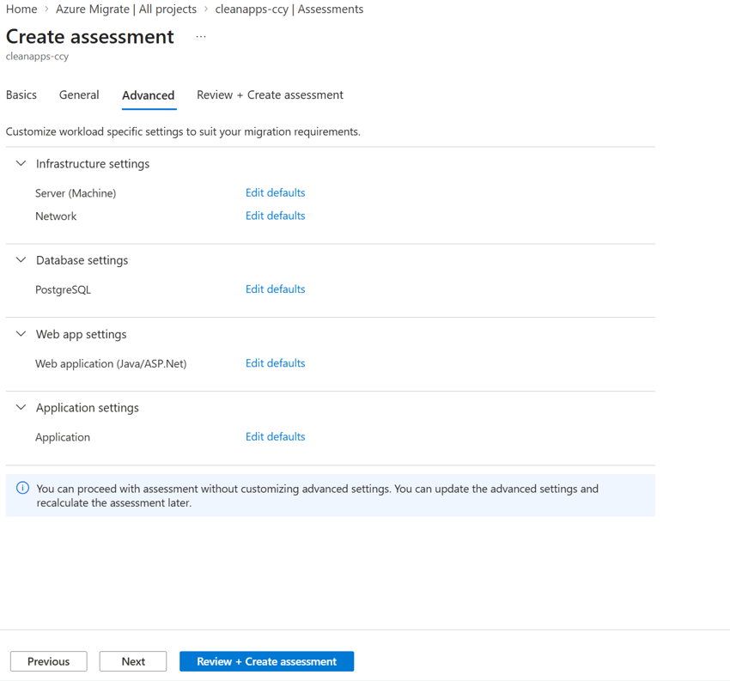Switch to the General tab
This screenshot has height=681, width=730.
(x=79, y=95)
